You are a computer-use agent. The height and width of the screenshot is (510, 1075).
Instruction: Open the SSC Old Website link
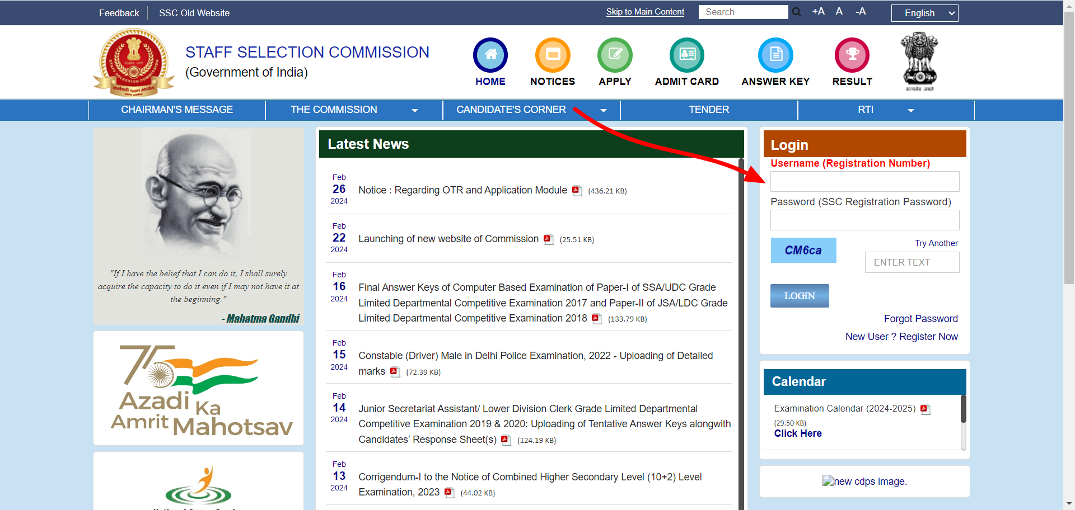194,13
